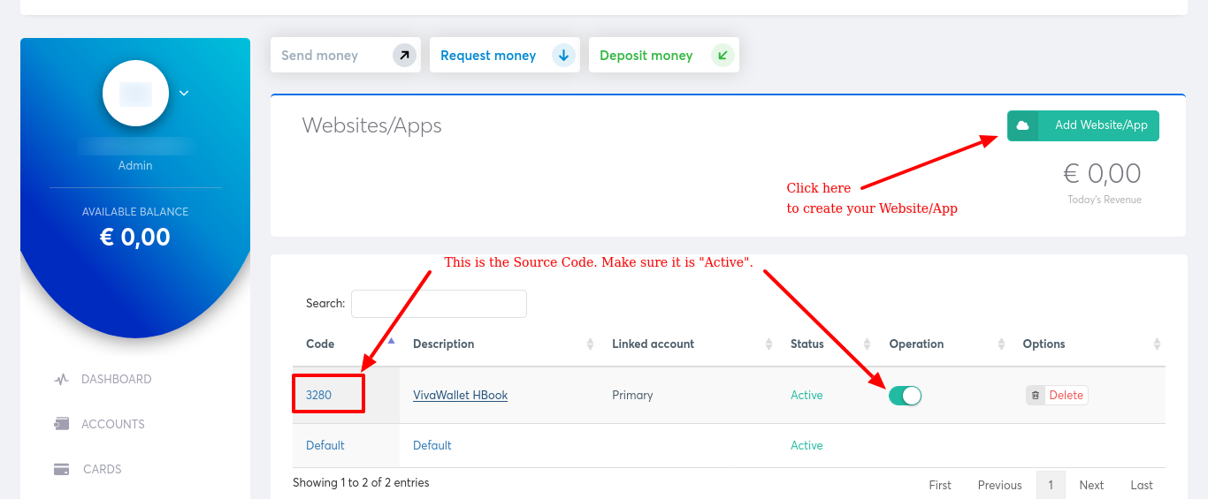
Task: Sort by Description column header
Action: (x=443, y=344)
